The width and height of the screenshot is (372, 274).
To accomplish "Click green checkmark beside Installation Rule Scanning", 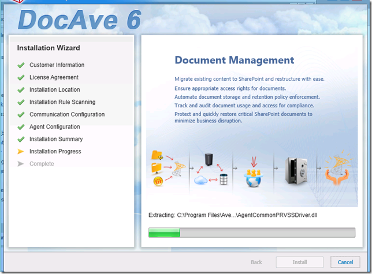I will coord(21,102).
